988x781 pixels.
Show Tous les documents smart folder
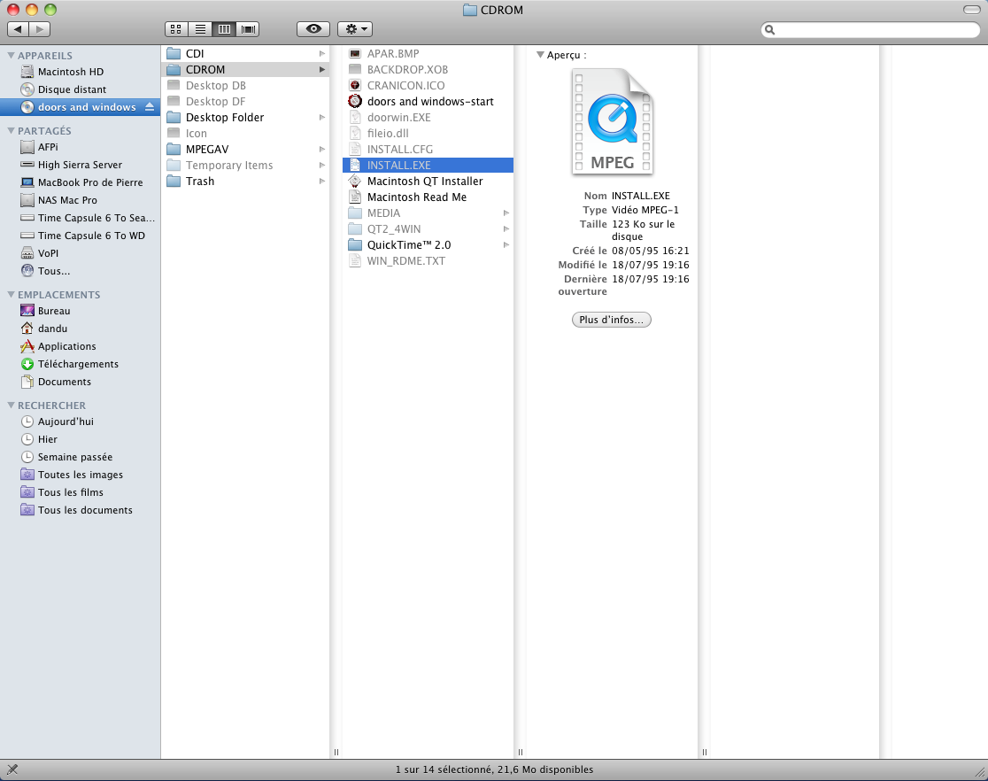[80, 509]
